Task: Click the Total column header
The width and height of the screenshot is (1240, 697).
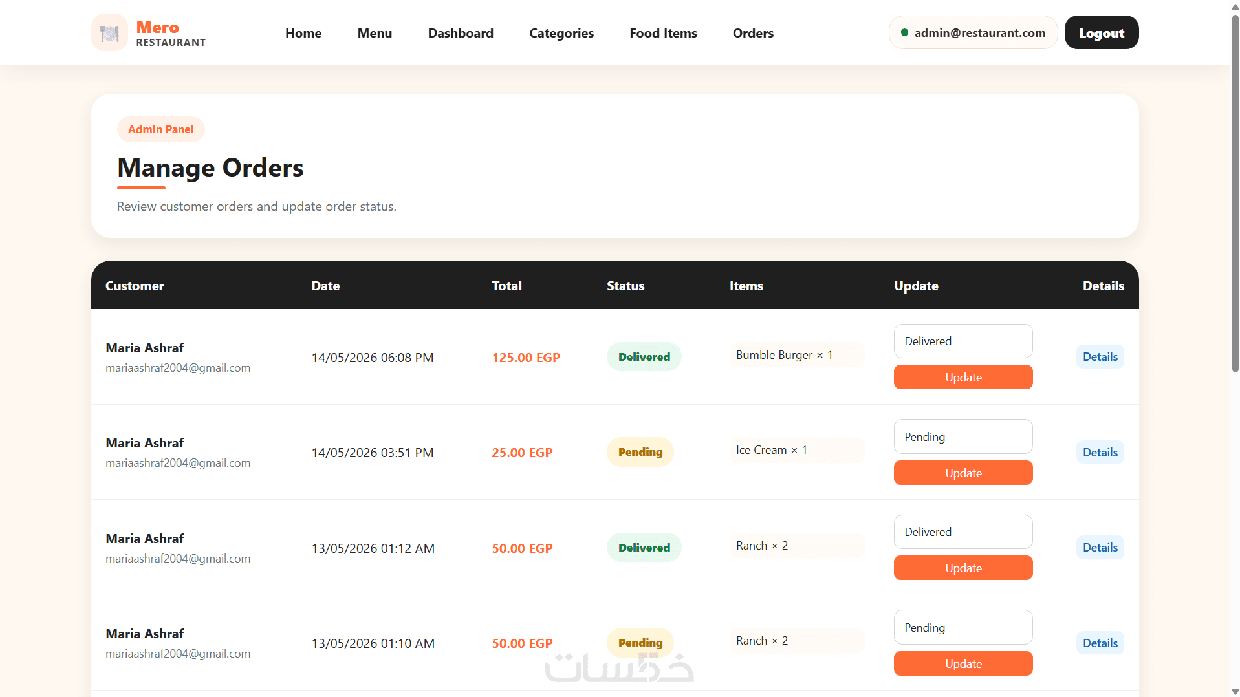Action: click(506, 286)
